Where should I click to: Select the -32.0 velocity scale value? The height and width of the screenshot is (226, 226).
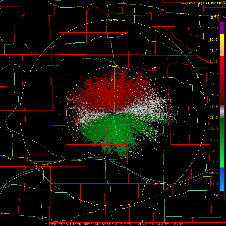click(213, 129)
